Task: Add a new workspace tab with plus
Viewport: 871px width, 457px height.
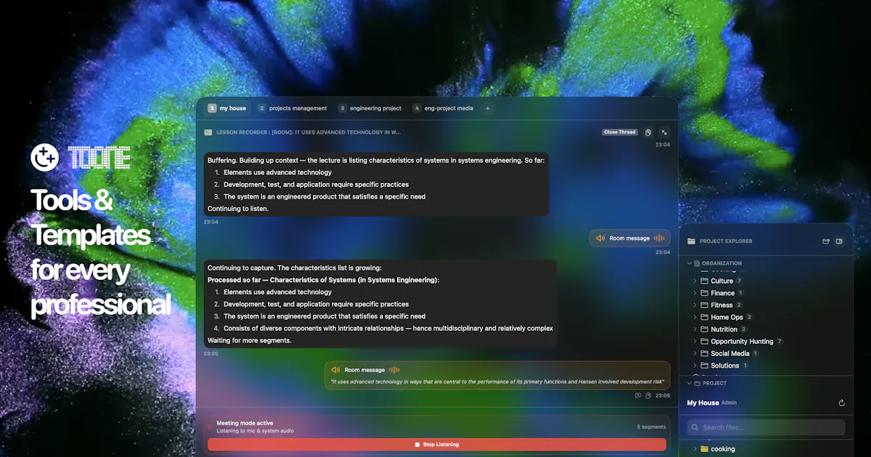Action: pos(488,108)
